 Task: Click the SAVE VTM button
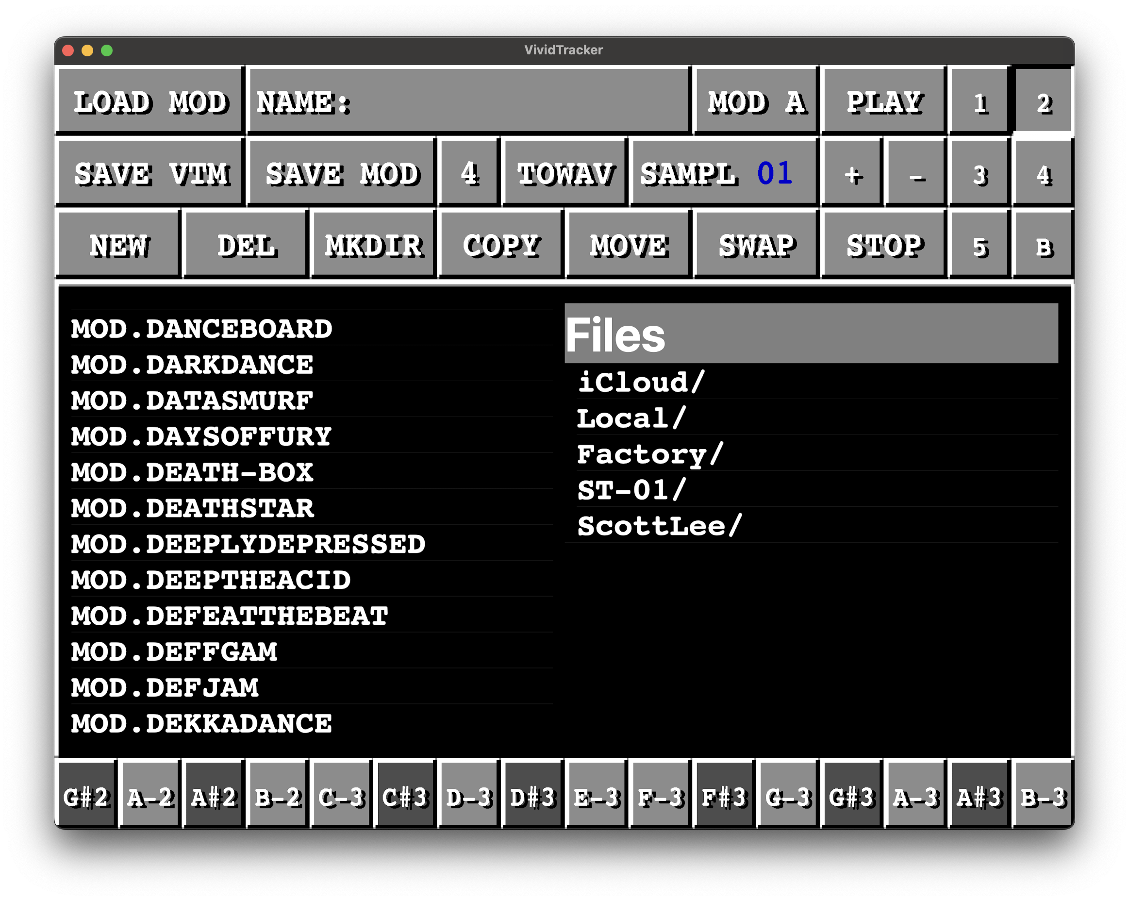click(150, 173)
